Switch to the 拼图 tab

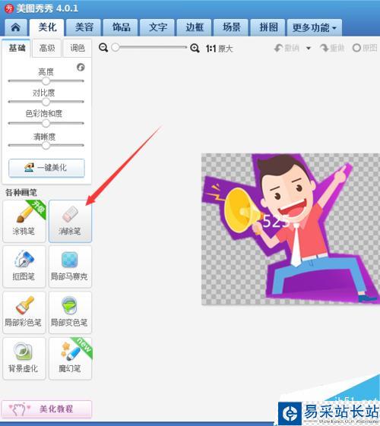(x=268, y=27)
